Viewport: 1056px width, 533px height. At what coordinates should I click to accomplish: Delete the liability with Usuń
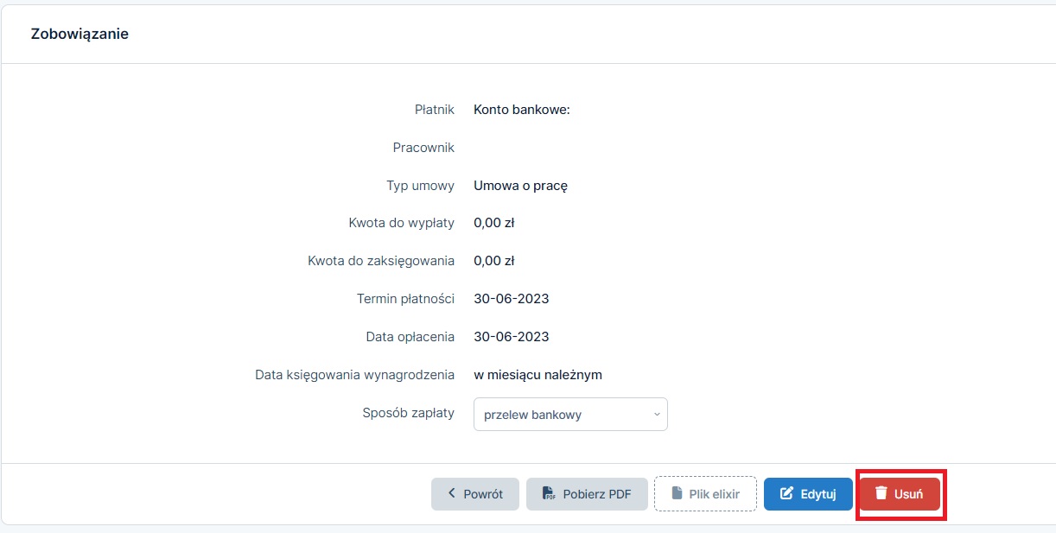coord(900,494)
